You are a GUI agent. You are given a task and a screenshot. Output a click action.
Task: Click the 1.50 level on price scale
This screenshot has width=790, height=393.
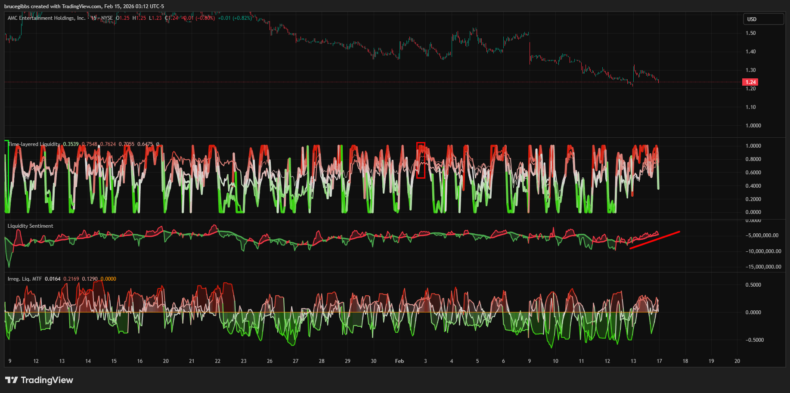coord(750,33)
